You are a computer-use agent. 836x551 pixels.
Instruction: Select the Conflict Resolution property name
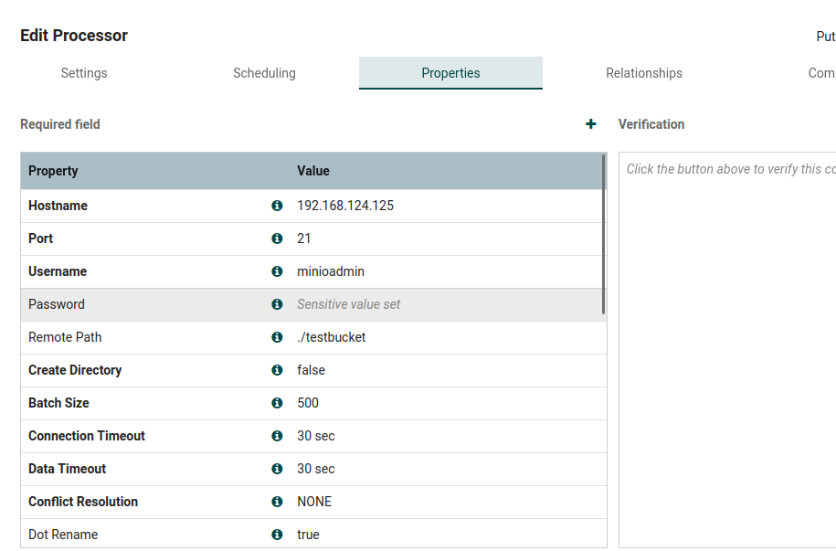(x=82, y=502)
